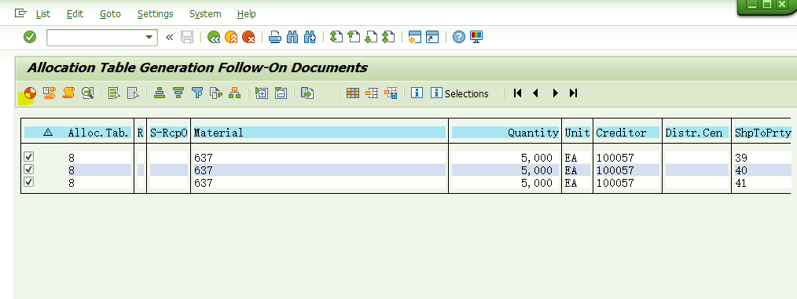The height and width of the screenshot is (299, 797).
Task: Click the ShpToPrty column header
Action: pyautogui.click(x=762, y=133)
